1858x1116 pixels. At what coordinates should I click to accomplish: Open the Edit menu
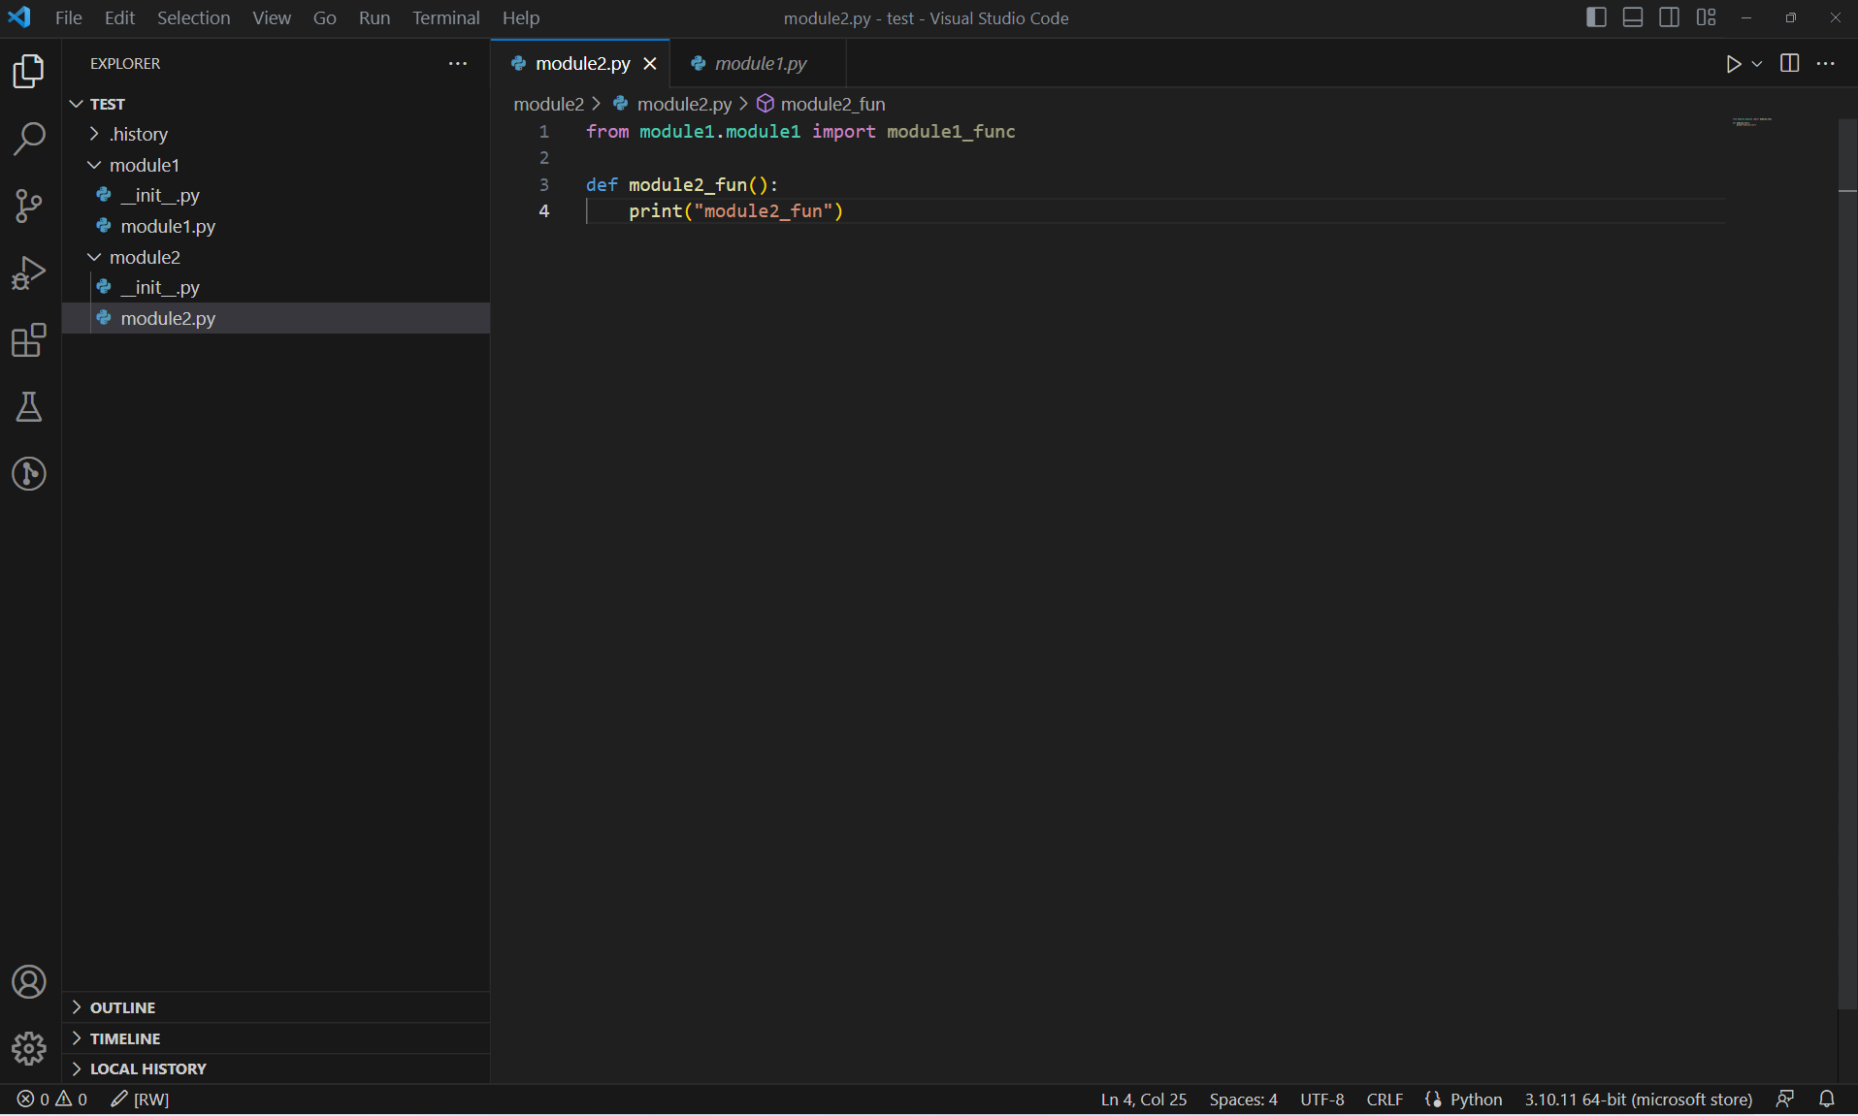pos(119,17)
